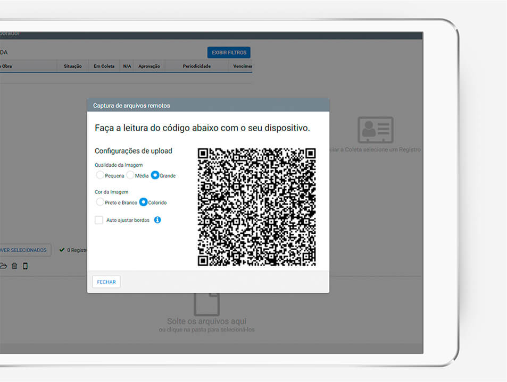Screen dimensions: 507x382
Task: Choose Preto e Branco image color
Action: [100, 202]
